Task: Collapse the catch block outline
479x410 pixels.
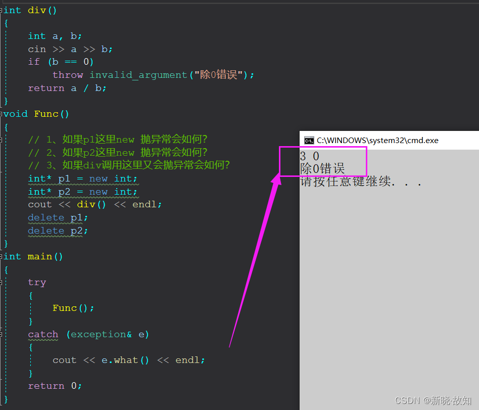Action: tap(1, 335)
